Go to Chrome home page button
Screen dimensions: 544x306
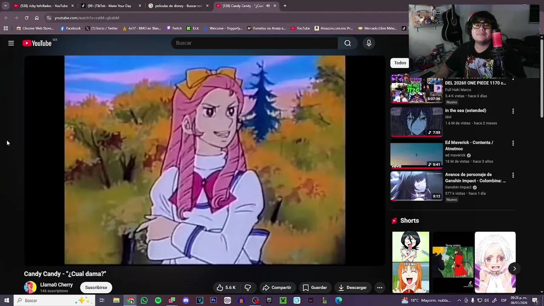tap(37, 18)
